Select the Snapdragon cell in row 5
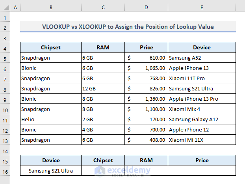The height and width of the screenshot is (184, 245). tap(51, 58)
